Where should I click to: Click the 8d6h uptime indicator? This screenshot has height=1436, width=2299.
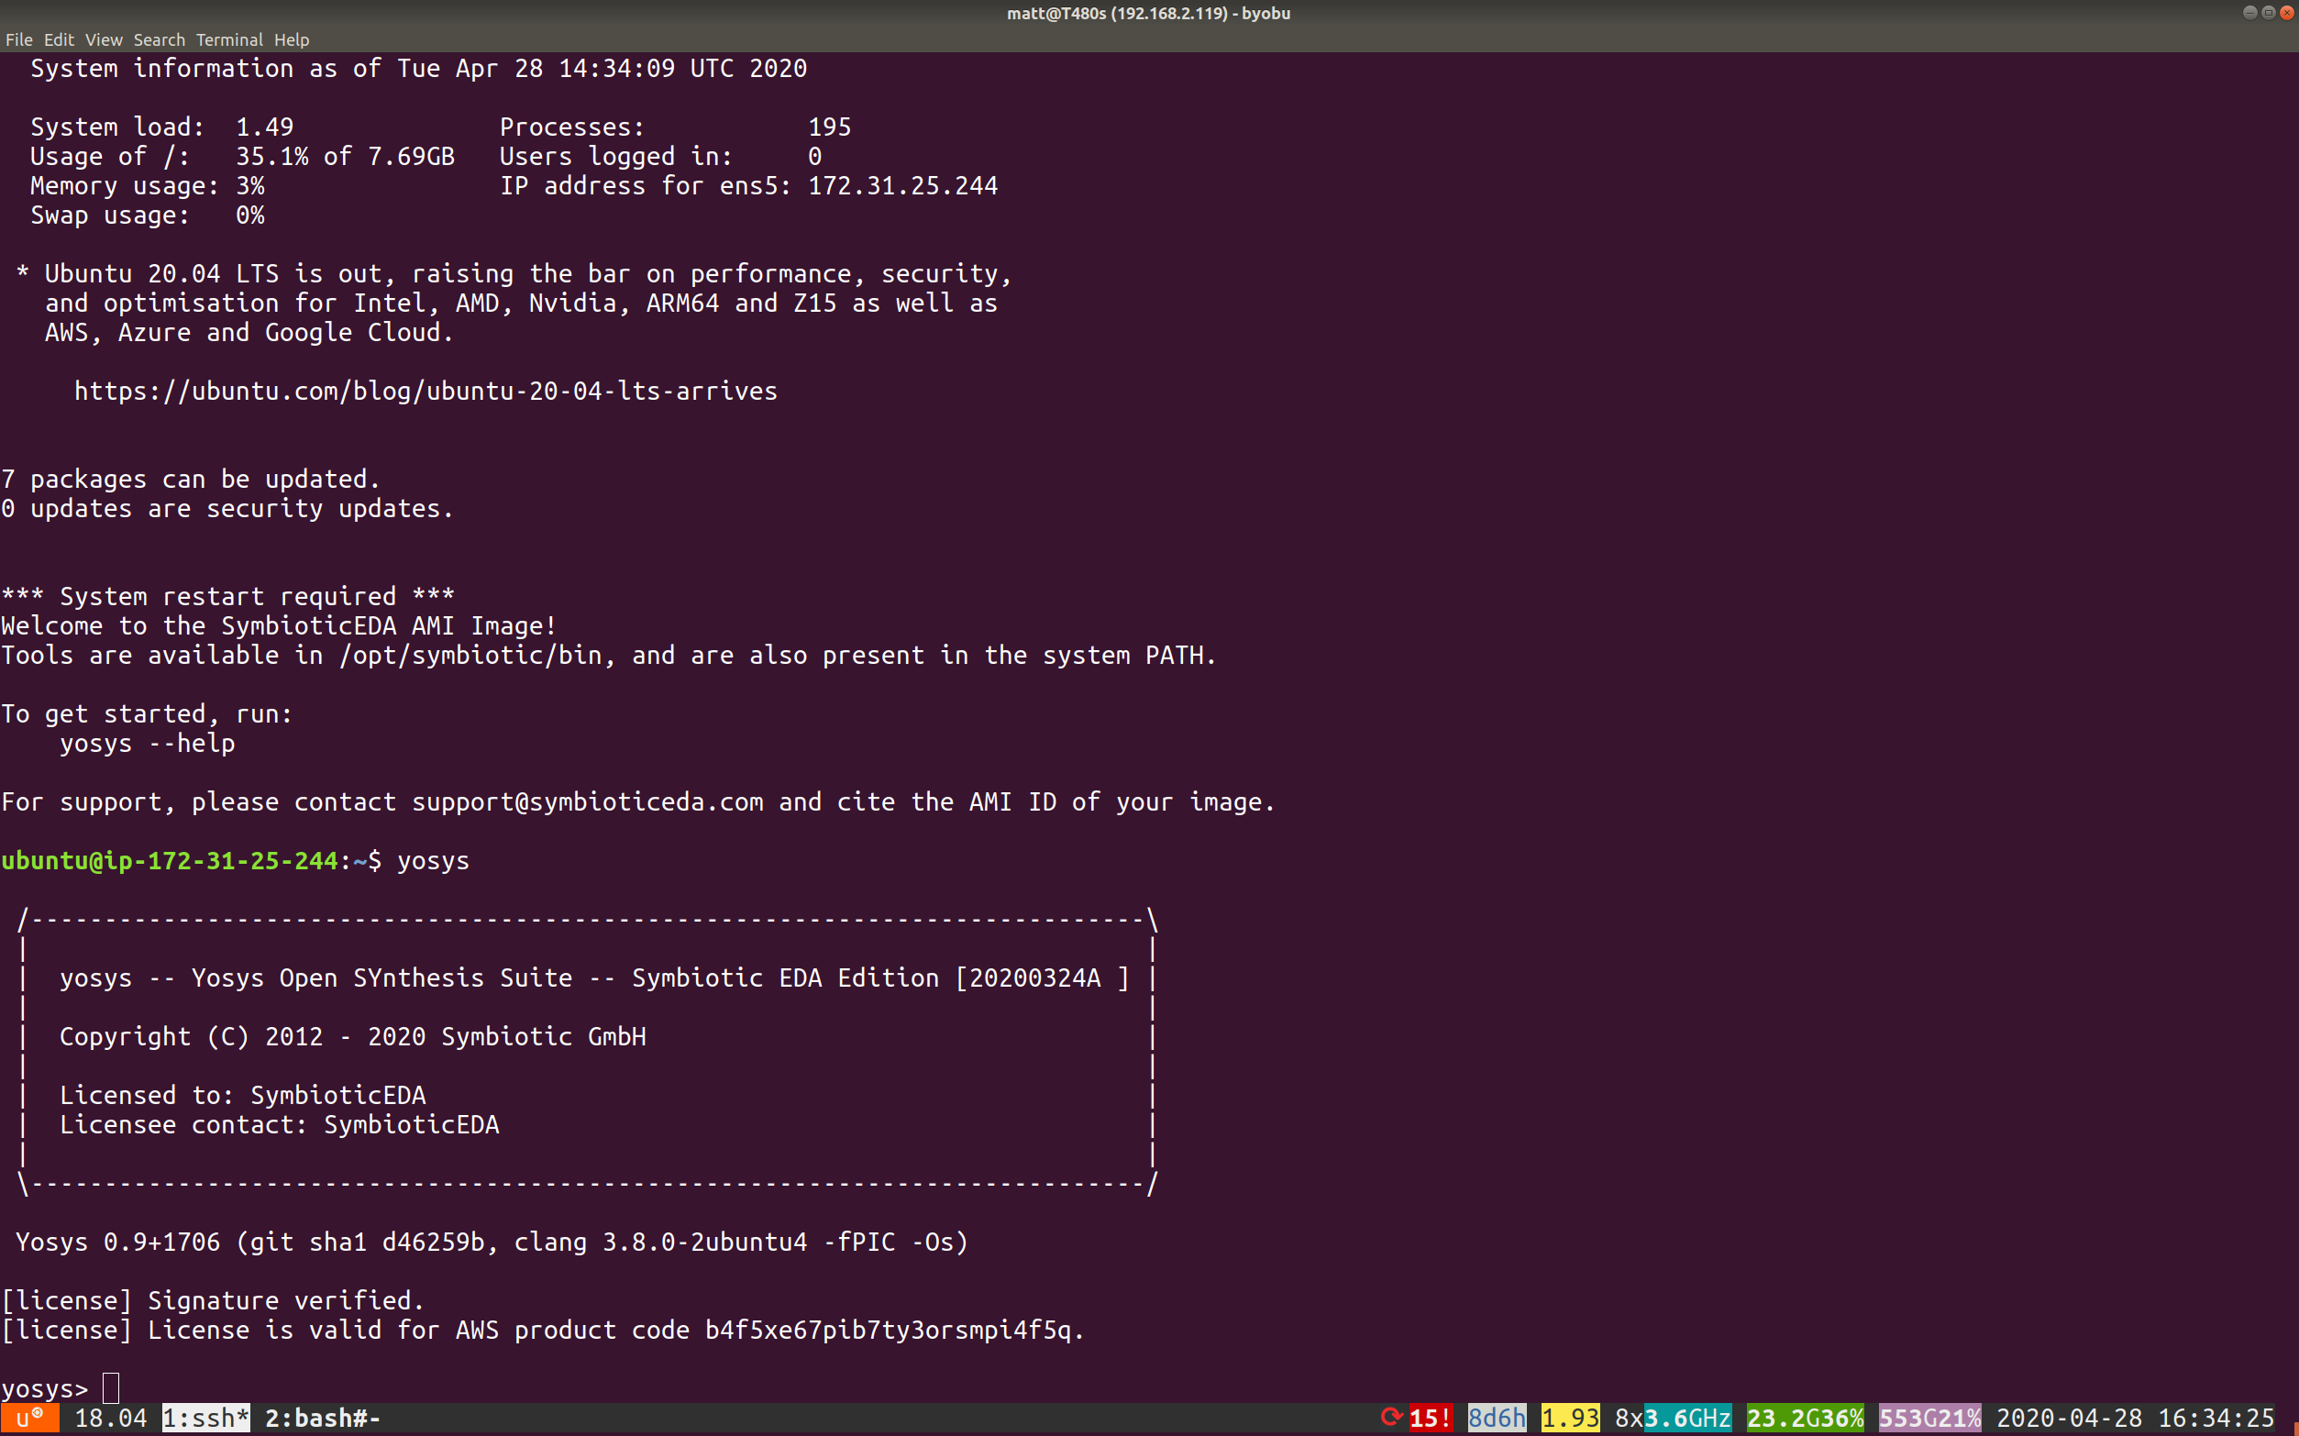(x=1497, y=1418)
